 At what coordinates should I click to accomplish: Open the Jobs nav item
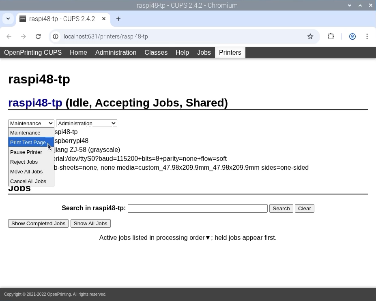(x=204, y=52)
